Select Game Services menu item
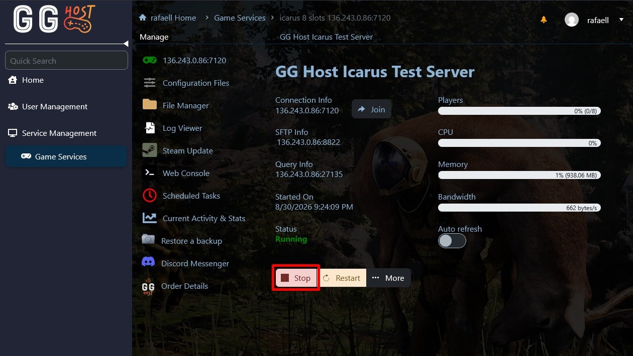Image resolution: width=633 pixels, height=356 pixels. [x=66, y=156]
